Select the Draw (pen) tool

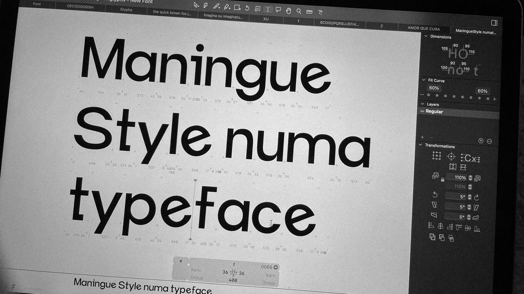coord(206,6)
